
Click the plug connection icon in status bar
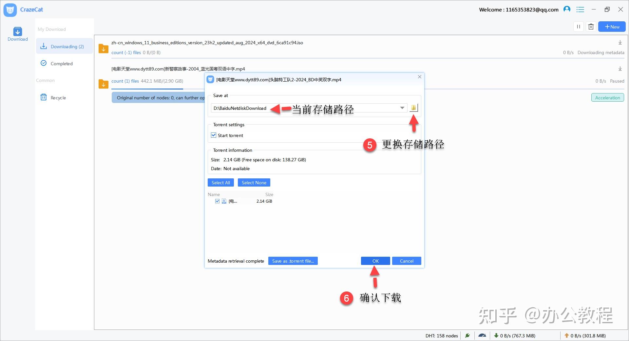(467, 335)
